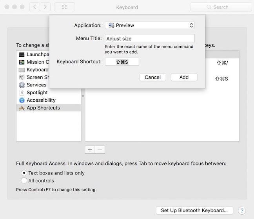Open the help question mark button
The image size is (254, 219).
242,210
